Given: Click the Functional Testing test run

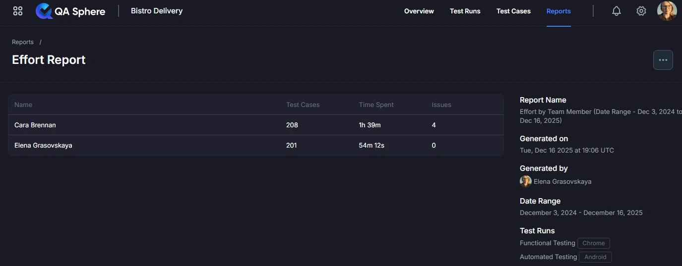Looking at the screenshot, I should coord(548,243).
